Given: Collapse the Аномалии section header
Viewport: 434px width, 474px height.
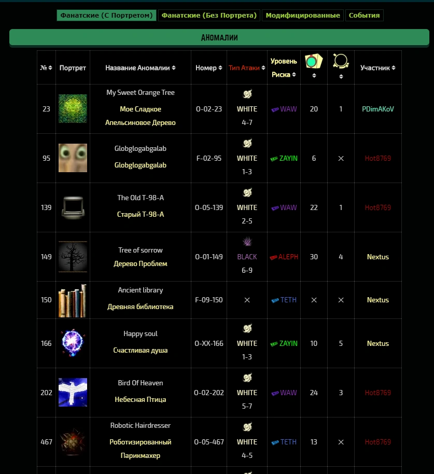Looking at the screenshot, I should tap(219, 37).
